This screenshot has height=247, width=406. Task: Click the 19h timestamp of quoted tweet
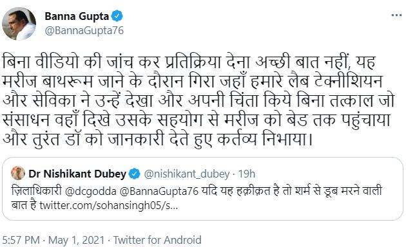click(x=246, y=174)
